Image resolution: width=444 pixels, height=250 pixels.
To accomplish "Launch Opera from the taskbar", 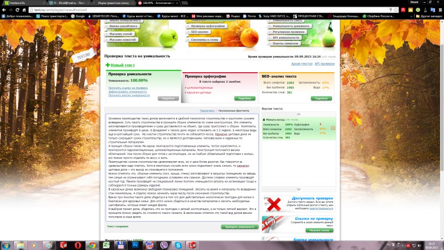I will tap(78, 245).
